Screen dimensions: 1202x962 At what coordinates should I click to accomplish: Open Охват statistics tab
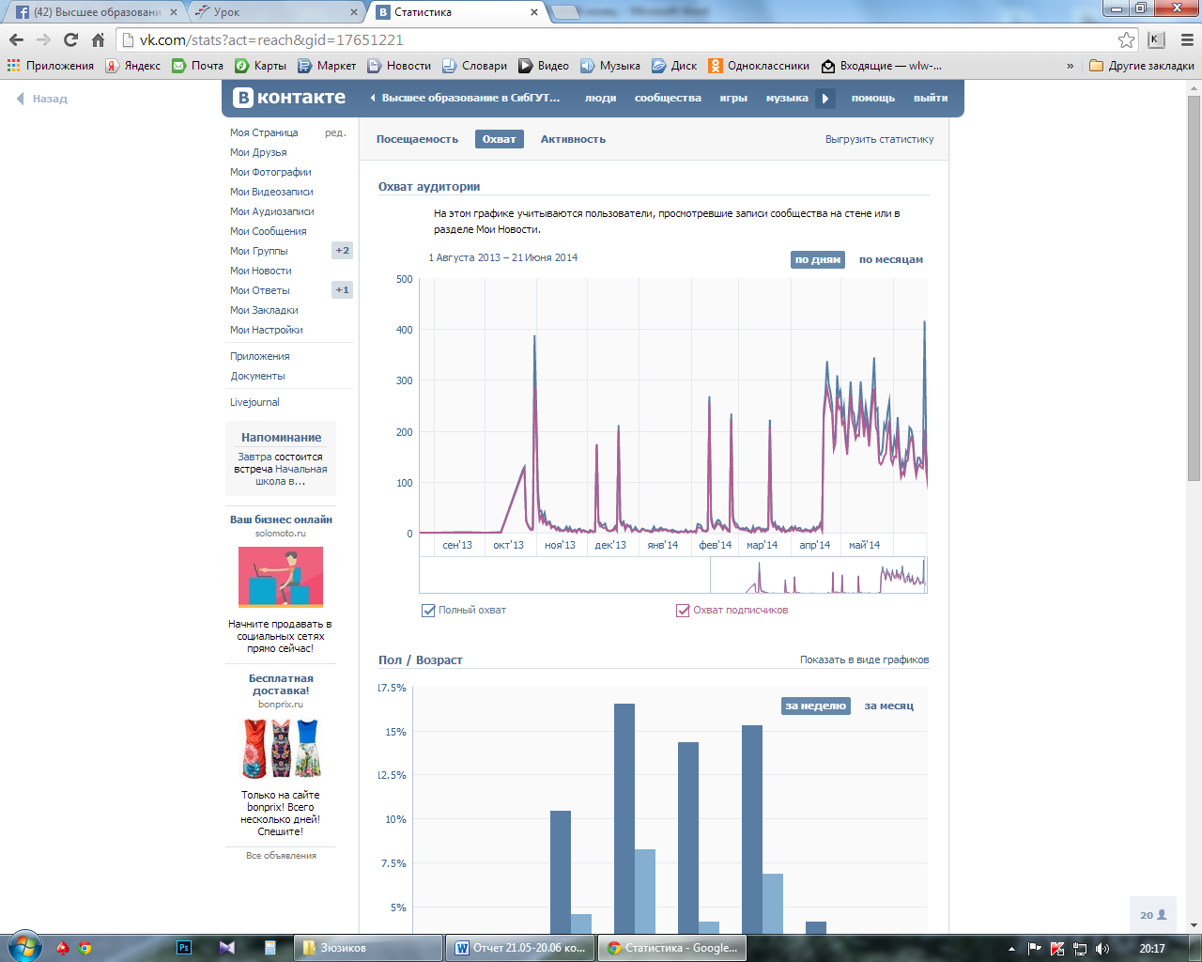(499, 139)
